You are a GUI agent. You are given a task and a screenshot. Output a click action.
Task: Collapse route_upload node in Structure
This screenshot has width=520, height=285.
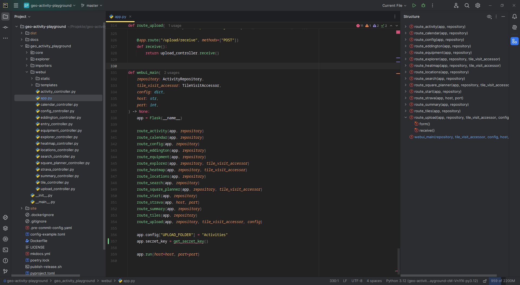(x=406, y=117)
